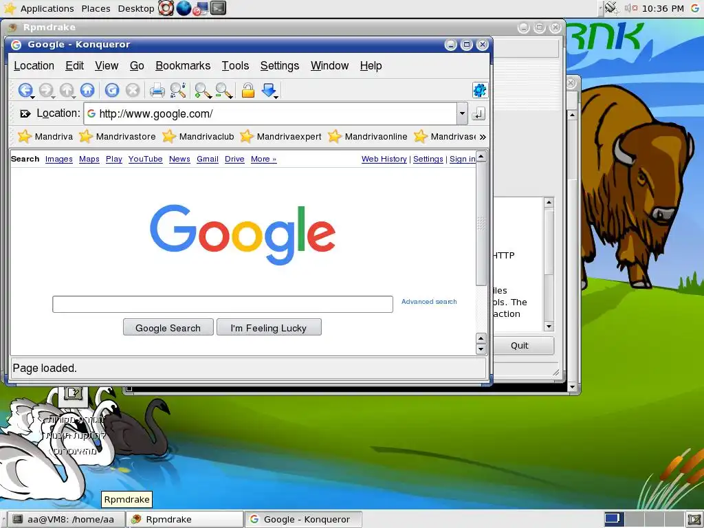Click scroll-down arrow in Rpmdrake text pane
704x528 pixels.
549,327
